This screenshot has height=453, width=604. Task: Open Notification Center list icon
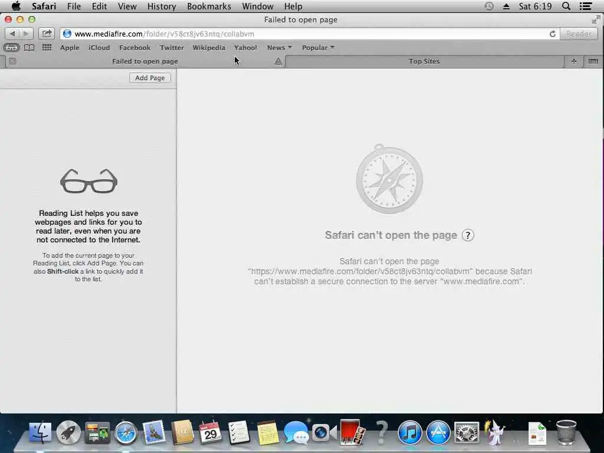tap(586, 6)
